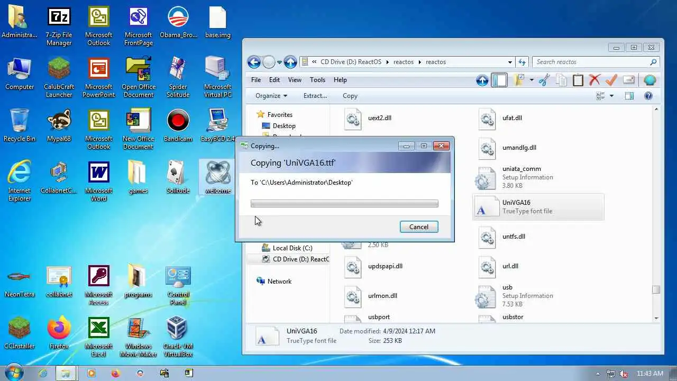Screen dimensions: 677x381
Task: Click the Properties card icon in Explorer toolbar
Action: tap(628, 80)
